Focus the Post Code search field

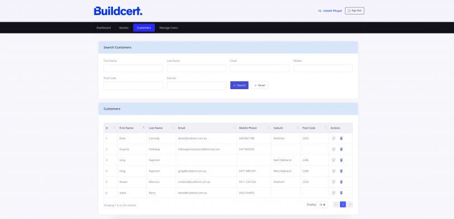tap(133, 85)
